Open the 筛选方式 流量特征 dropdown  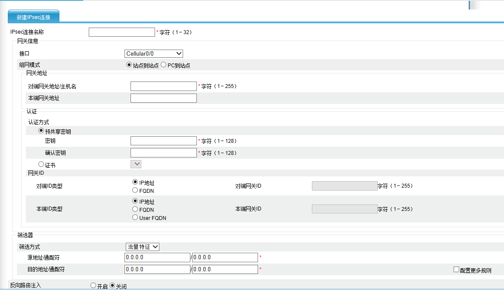pyautogui.click(x=143, y=247)
